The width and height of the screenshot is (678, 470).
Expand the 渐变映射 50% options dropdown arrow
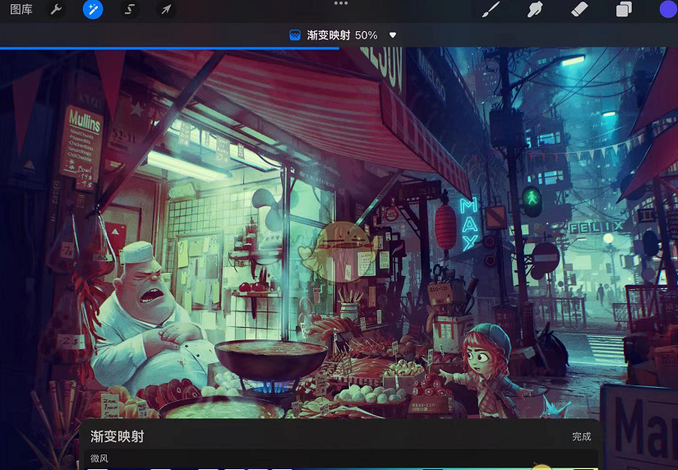point(393,35)
